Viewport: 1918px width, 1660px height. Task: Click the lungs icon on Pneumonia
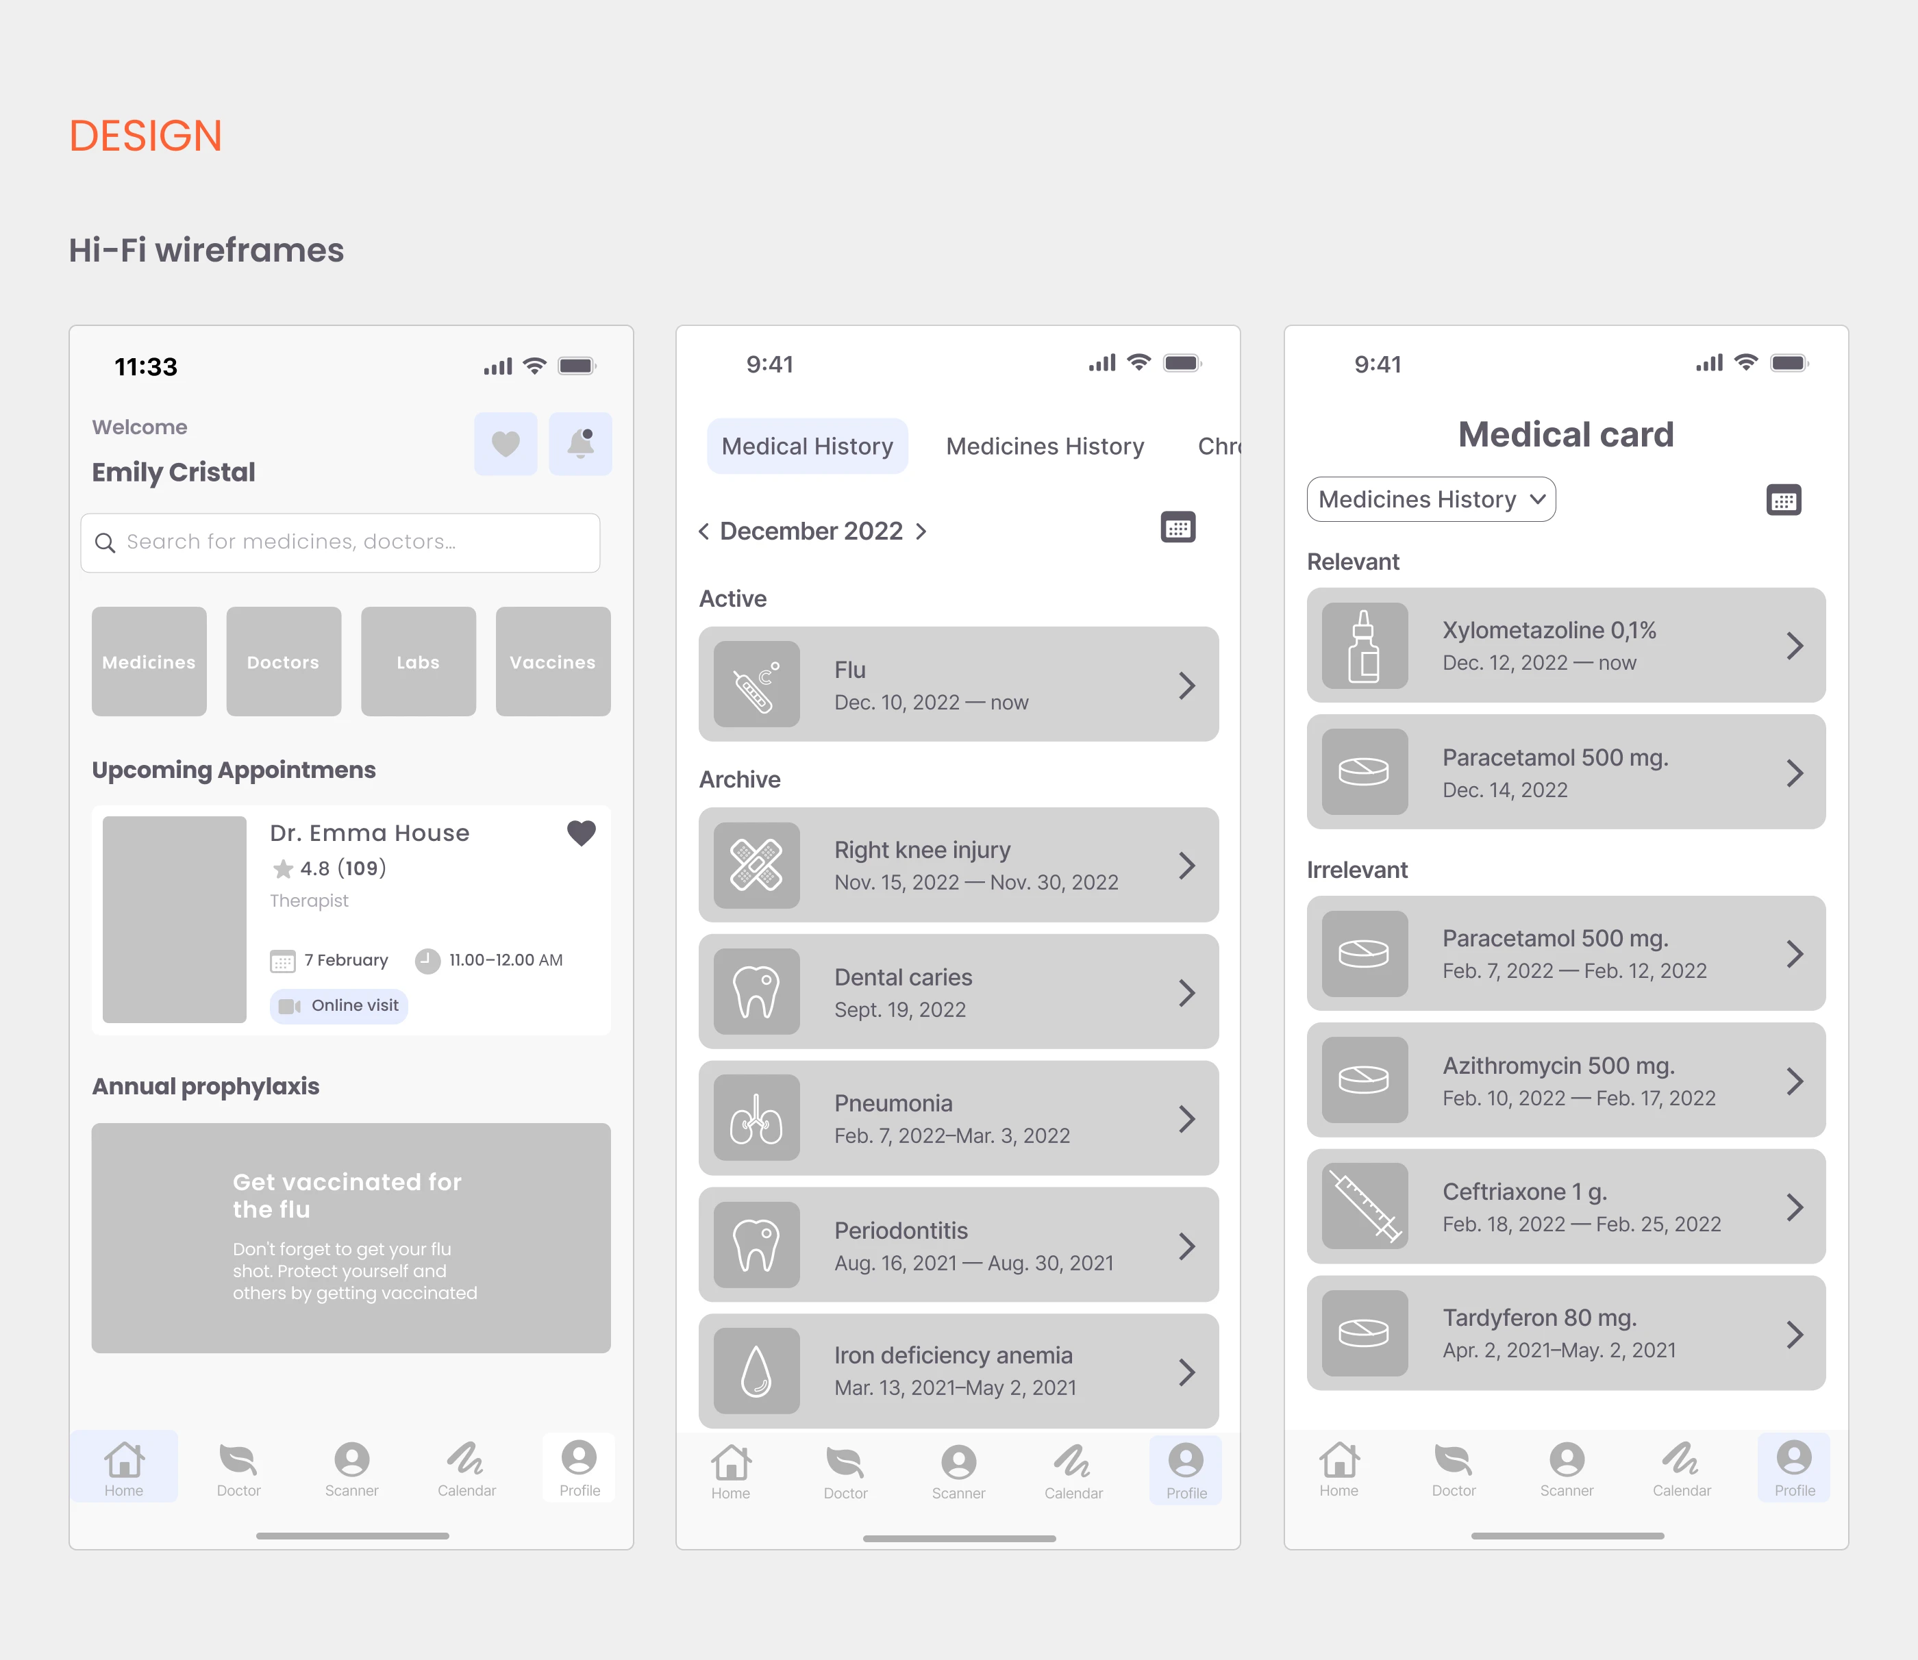[x=756, y=1117]
